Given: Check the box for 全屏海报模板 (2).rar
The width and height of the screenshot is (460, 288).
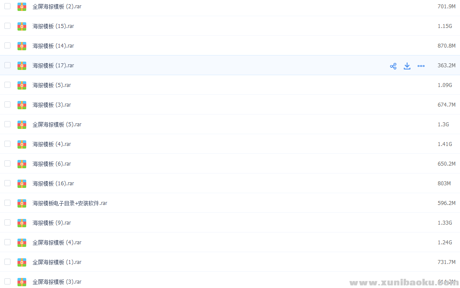Looking at the screenshot, I should (7, 6).
